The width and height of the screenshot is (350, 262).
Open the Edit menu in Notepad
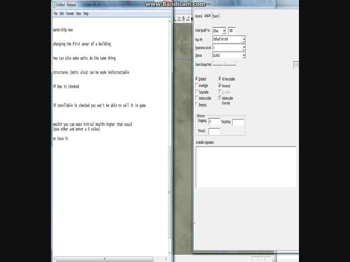point(62,14)
